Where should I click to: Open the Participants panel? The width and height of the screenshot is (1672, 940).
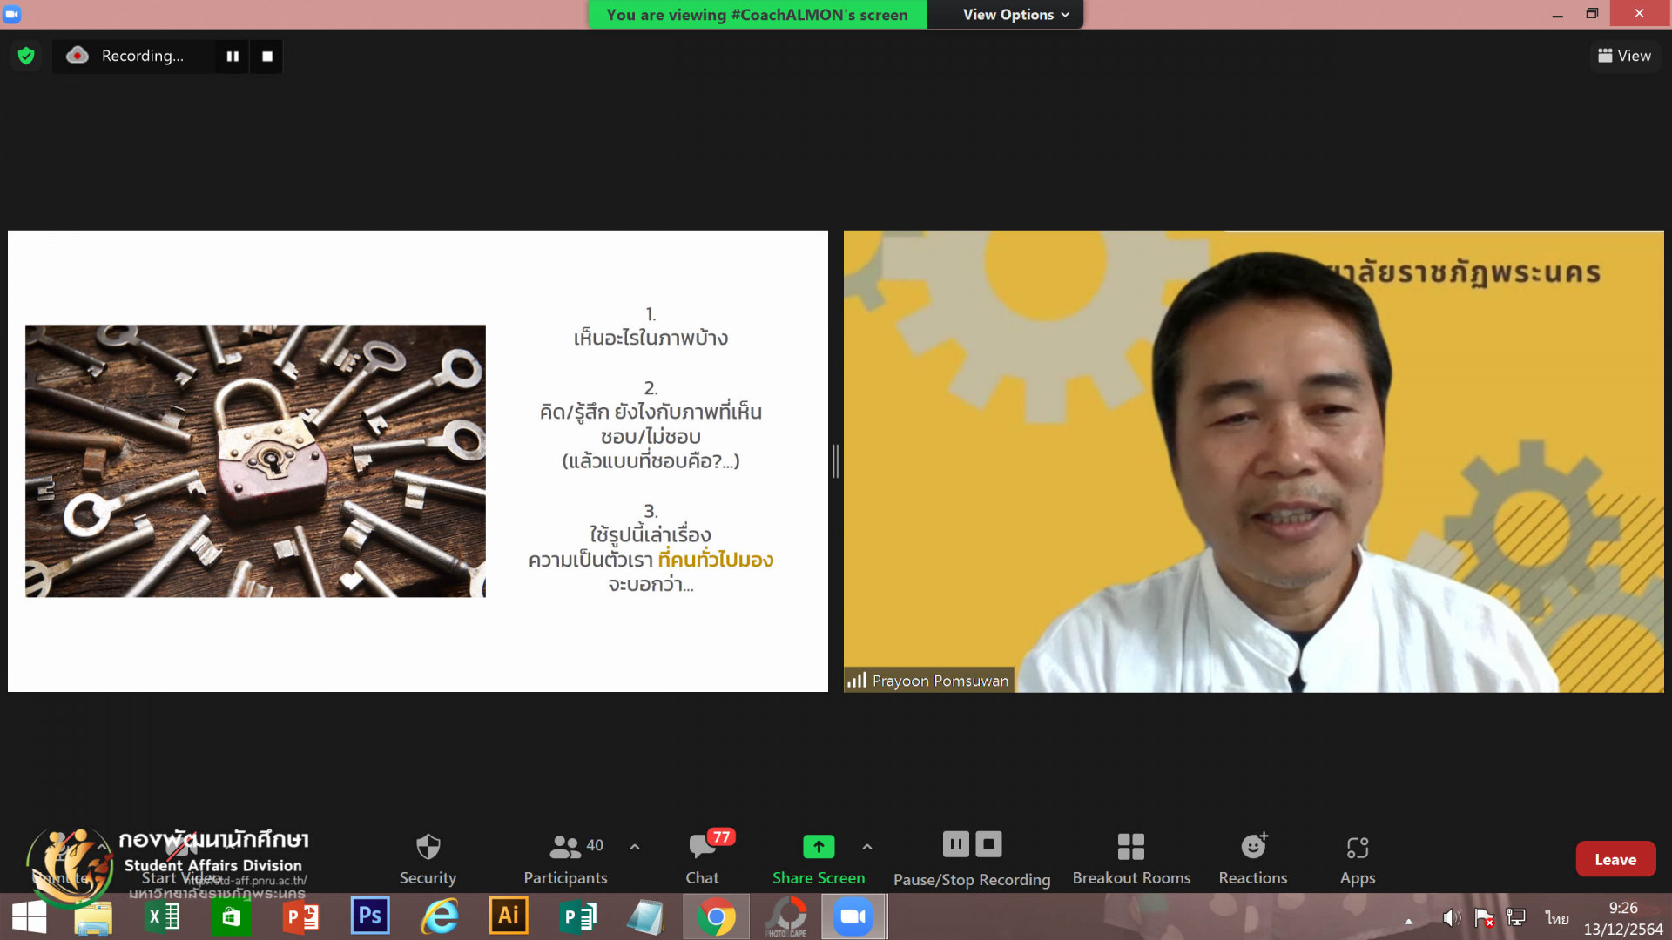point(565,858)
